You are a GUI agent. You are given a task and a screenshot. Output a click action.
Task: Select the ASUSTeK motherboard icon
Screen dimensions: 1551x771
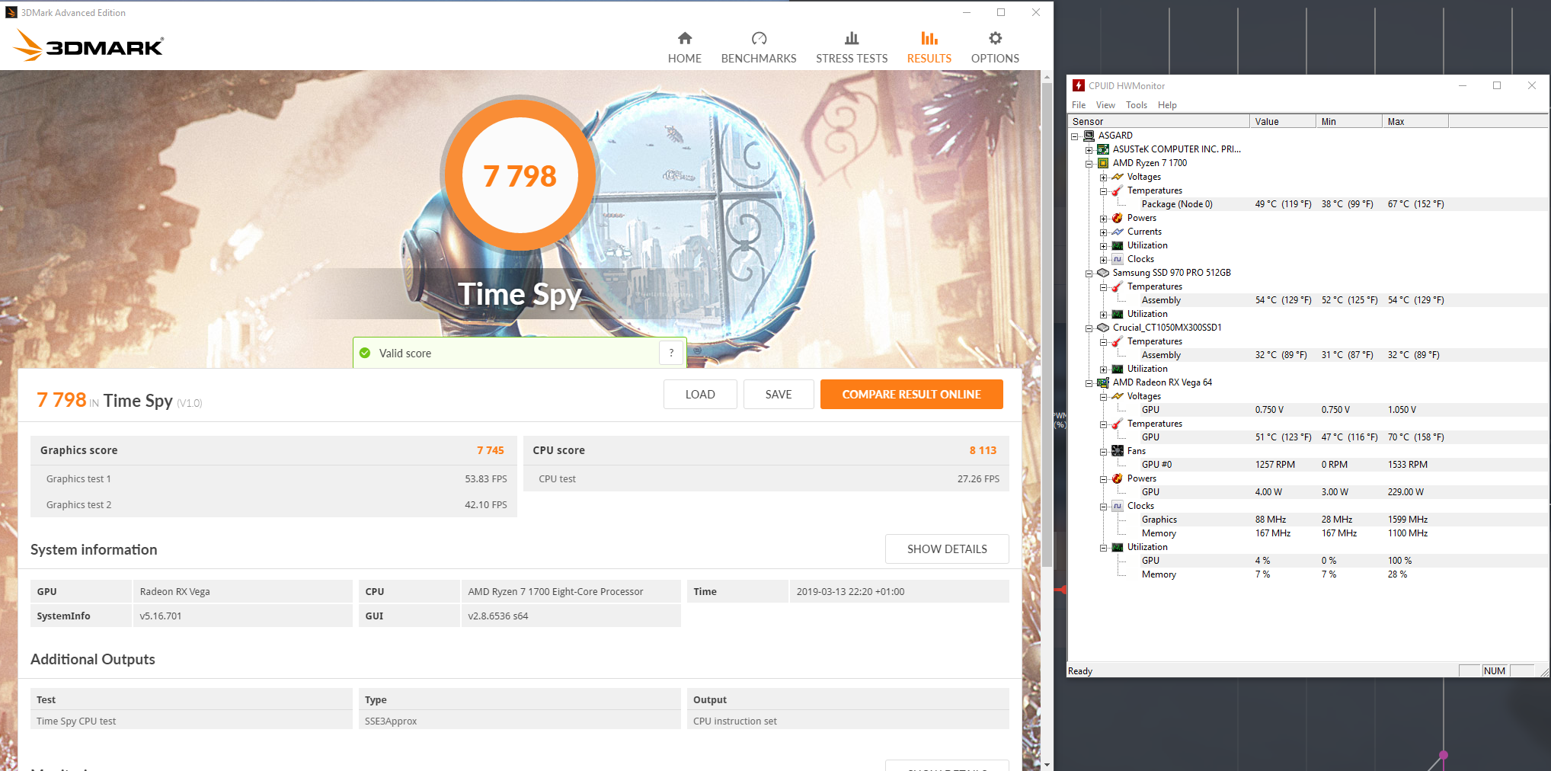[1103, 149]
